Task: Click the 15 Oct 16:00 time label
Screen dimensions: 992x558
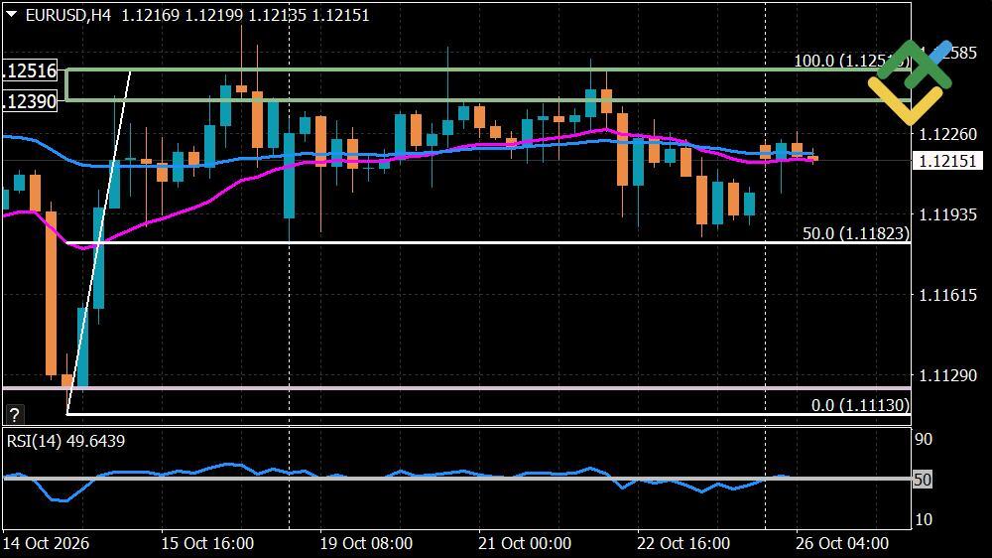Action: (207, 543)
